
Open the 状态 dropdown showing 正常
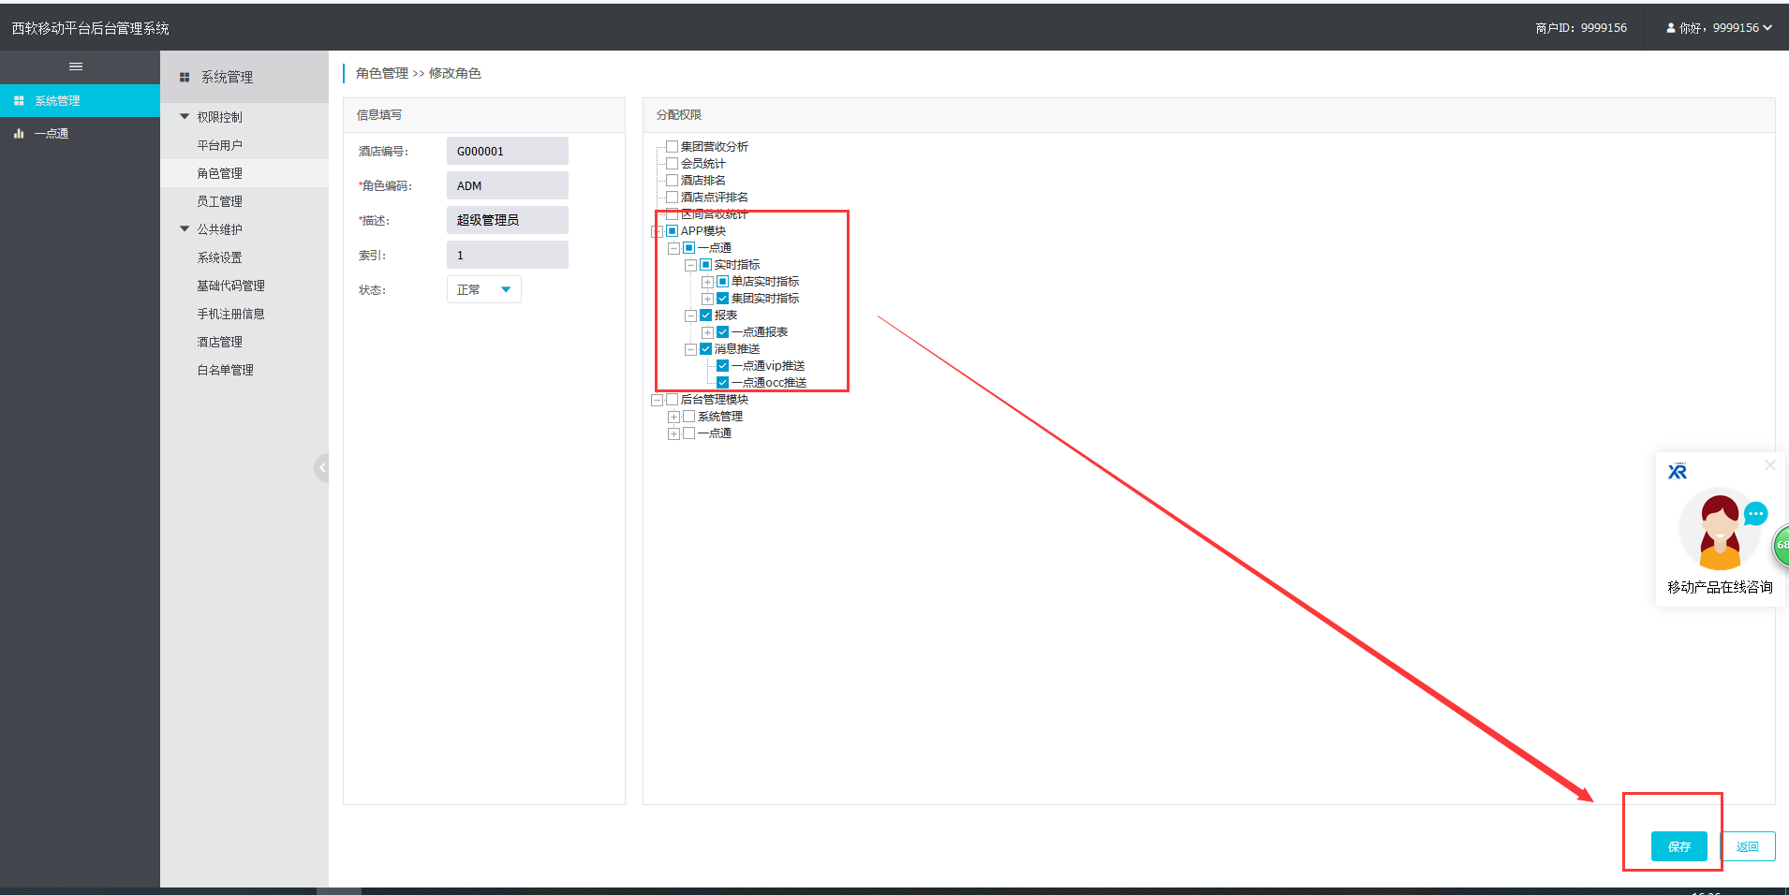point(483,290)
